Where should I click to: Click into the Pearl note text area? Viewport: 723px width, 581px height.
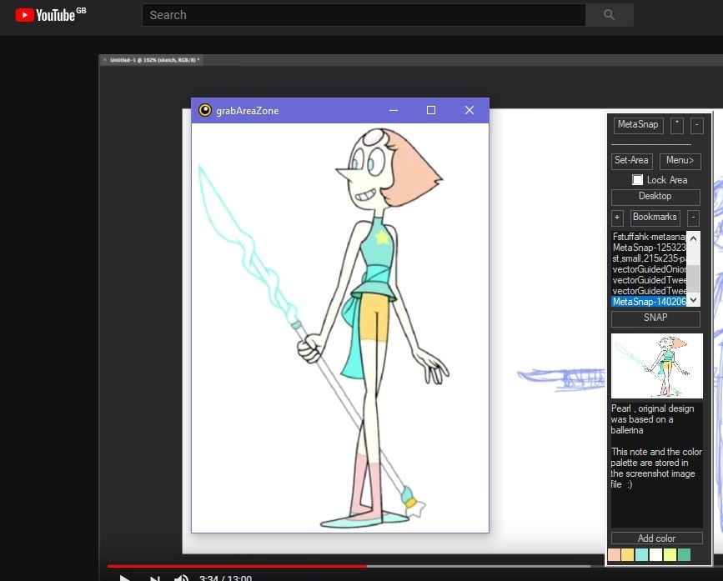click(656, 464)
